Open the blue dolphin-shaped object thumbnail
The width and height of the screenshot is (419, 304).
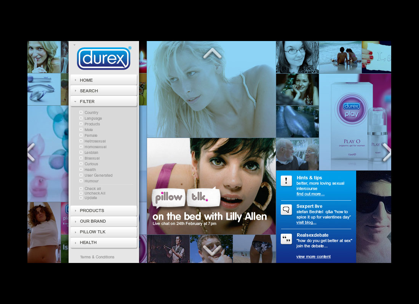(297, 122)
